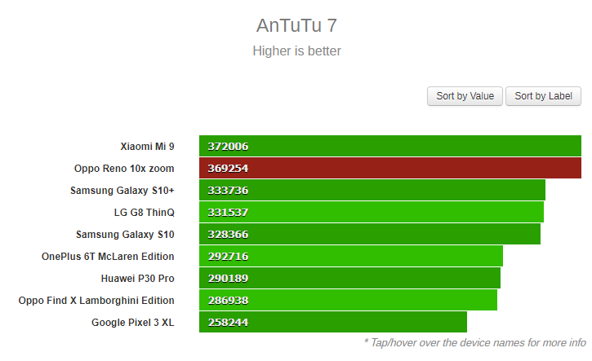This screenshot has height=361, width=592.
Task: Select the Oppo Reno 10x zoom label
Action: [x=123, y=169]
